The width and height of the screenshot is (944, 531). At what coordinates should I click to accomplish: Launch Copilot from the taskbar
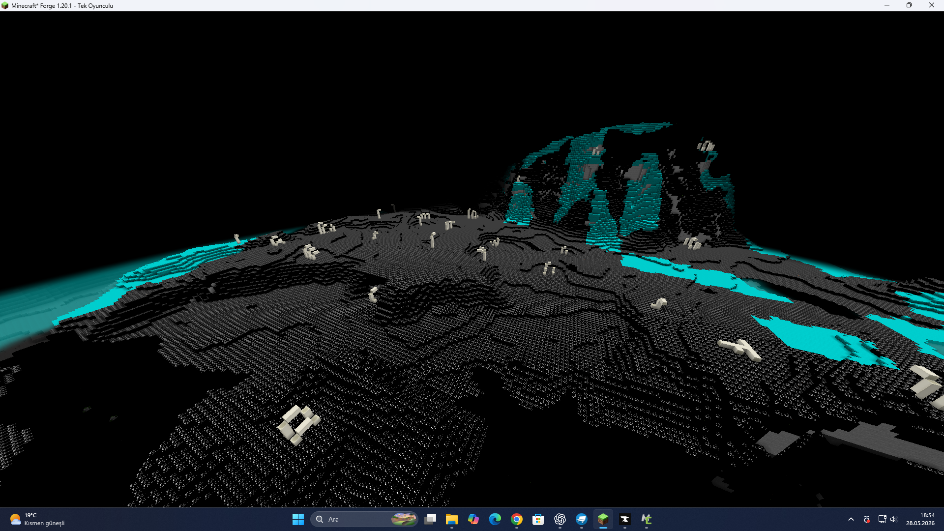pyautogui.click(x=473, y=519)
